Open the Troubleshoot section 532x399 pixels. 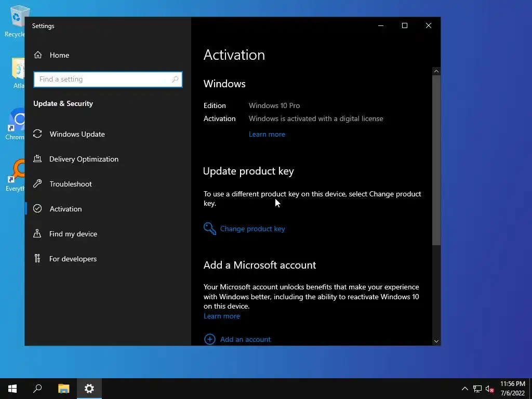108,184
